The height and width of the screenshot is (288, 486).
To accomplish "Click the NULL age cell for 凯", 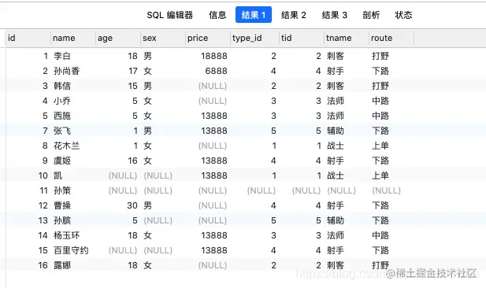I will point(123,175).
